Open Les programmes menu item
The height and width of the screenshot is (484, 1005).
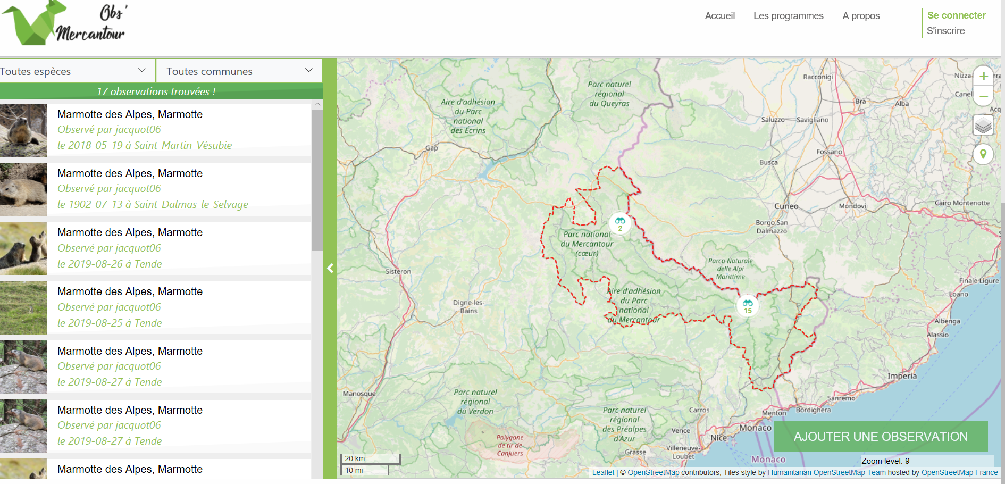click(788, 16)
